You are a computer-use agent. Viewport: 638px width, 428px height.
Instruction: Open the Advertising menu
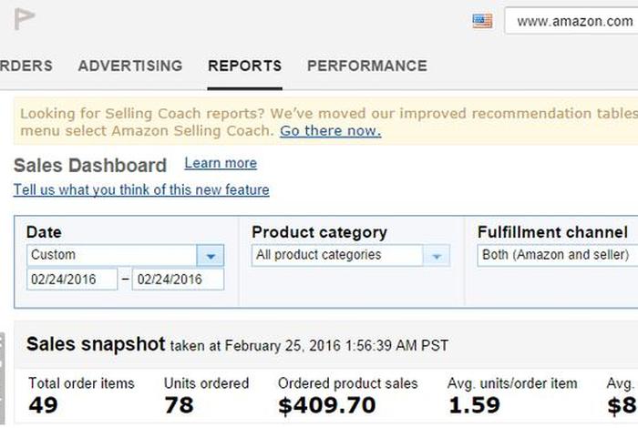pyautogui.click(x=129, y=66)
